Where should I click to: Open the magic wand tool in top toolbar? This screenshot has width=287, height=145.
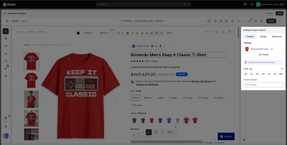[232, 21]
